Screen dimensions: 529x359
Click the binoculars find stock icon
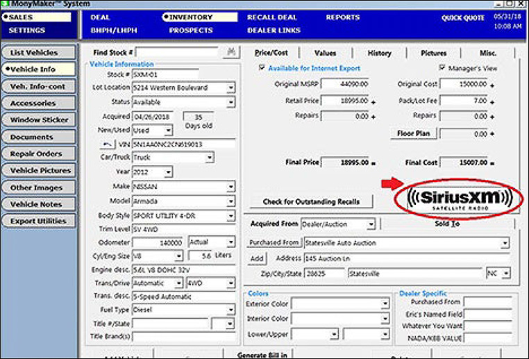(x=231, y=52)
